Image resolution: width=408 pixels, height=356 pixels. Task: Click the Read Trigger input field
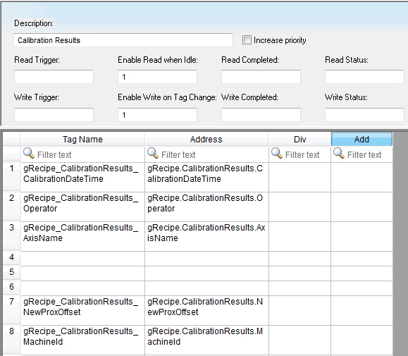point(54,77)
